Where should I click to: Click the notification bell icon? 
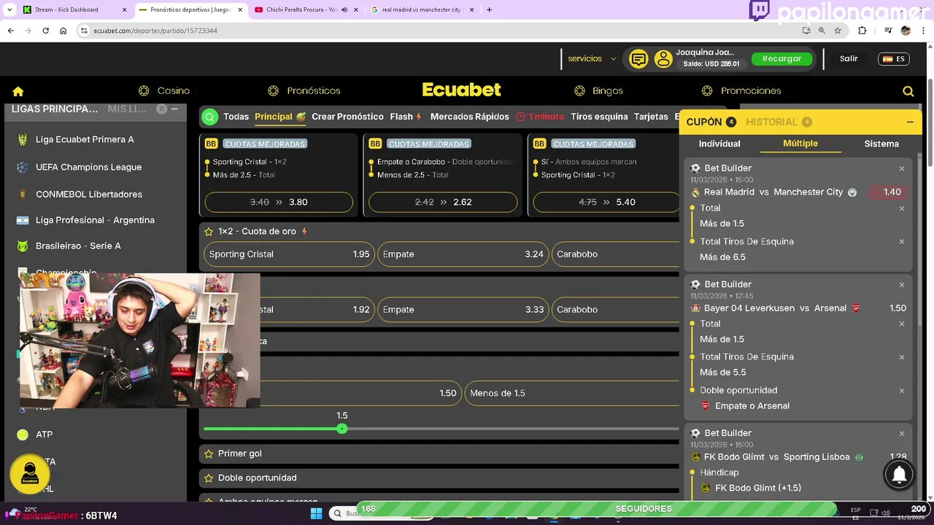[x=900, y=475]
